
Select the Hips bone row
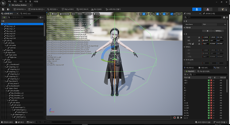pos(22,24)
